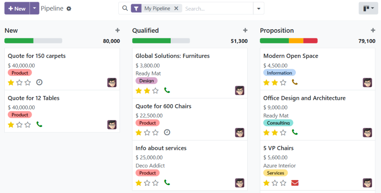The width and height of the screenshot is (381, 193).
Task: Toggle second star on Quote for 600 Chairs
Action: point(147,133)
